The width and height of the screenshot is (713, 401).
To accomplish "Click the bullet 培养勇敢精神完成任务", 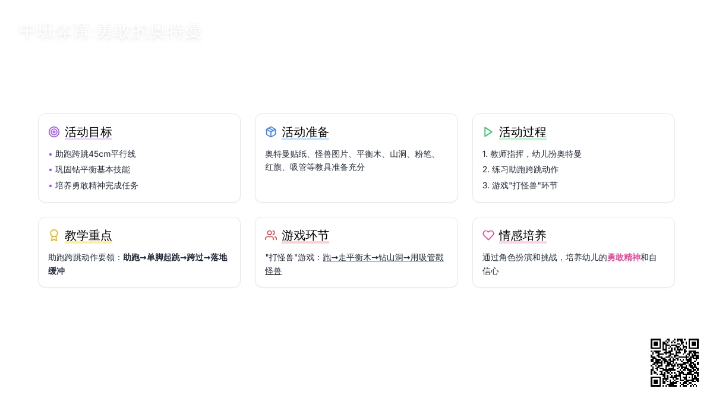I will coord(97,185).
